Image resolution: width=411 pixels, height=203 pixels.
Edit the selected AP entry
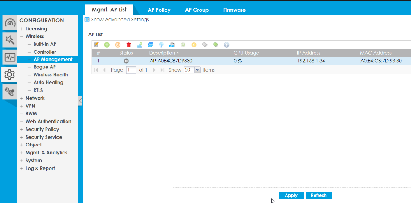tap(96, 45)
